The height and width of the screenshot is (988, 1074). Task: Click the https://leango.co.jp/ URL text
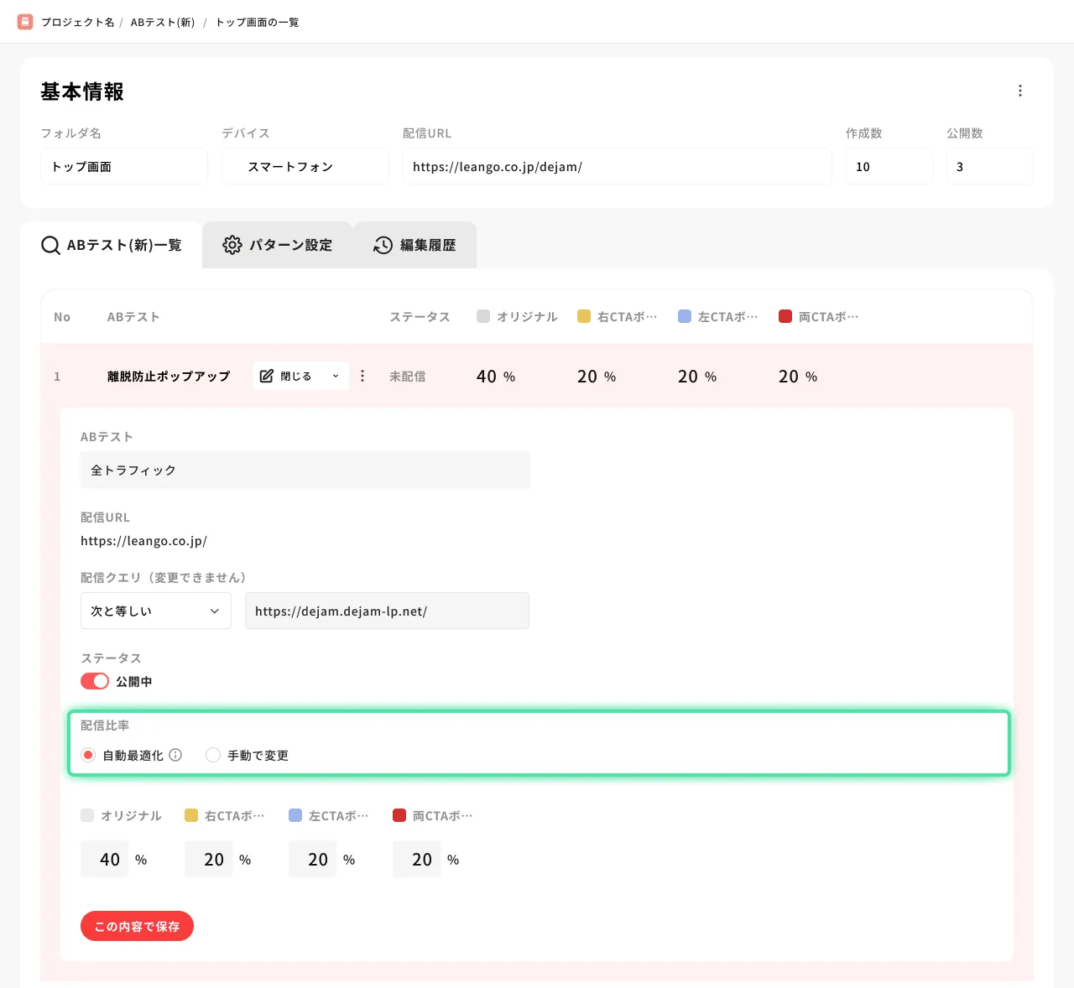pyautogui.click(x=143, y=541)
